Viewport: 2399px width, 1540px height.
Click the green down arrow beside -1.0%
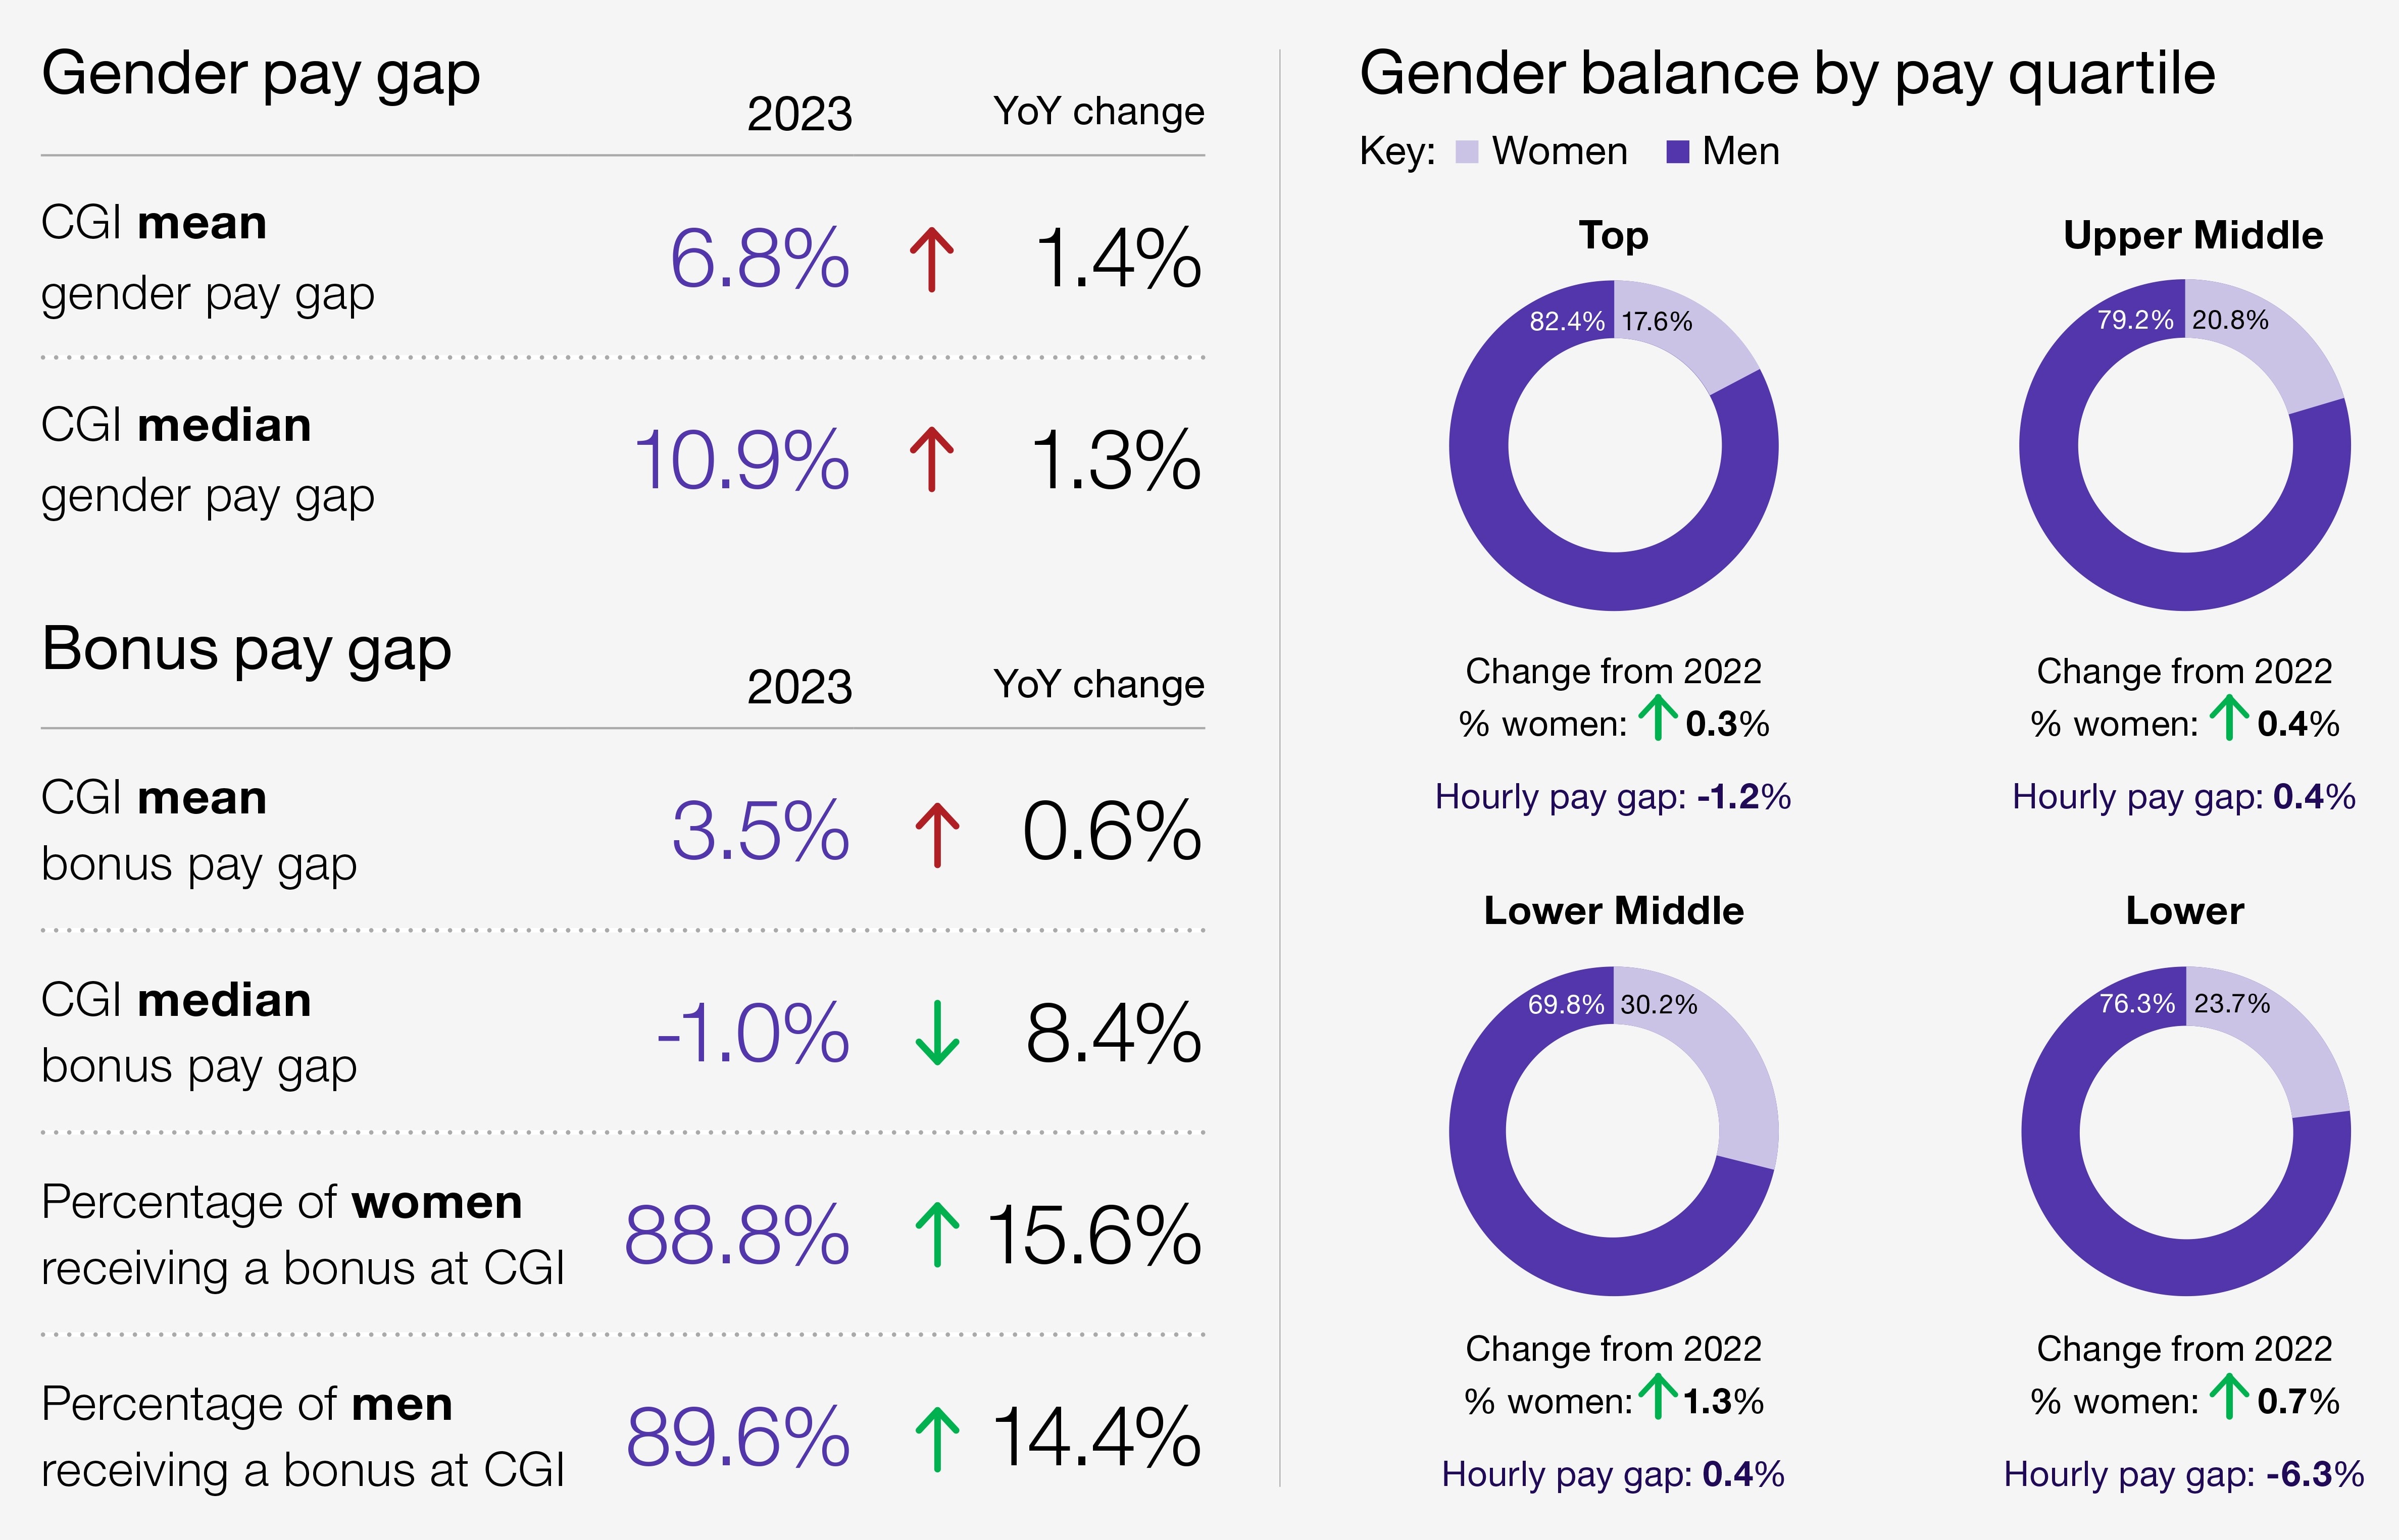coord(937,1033)
